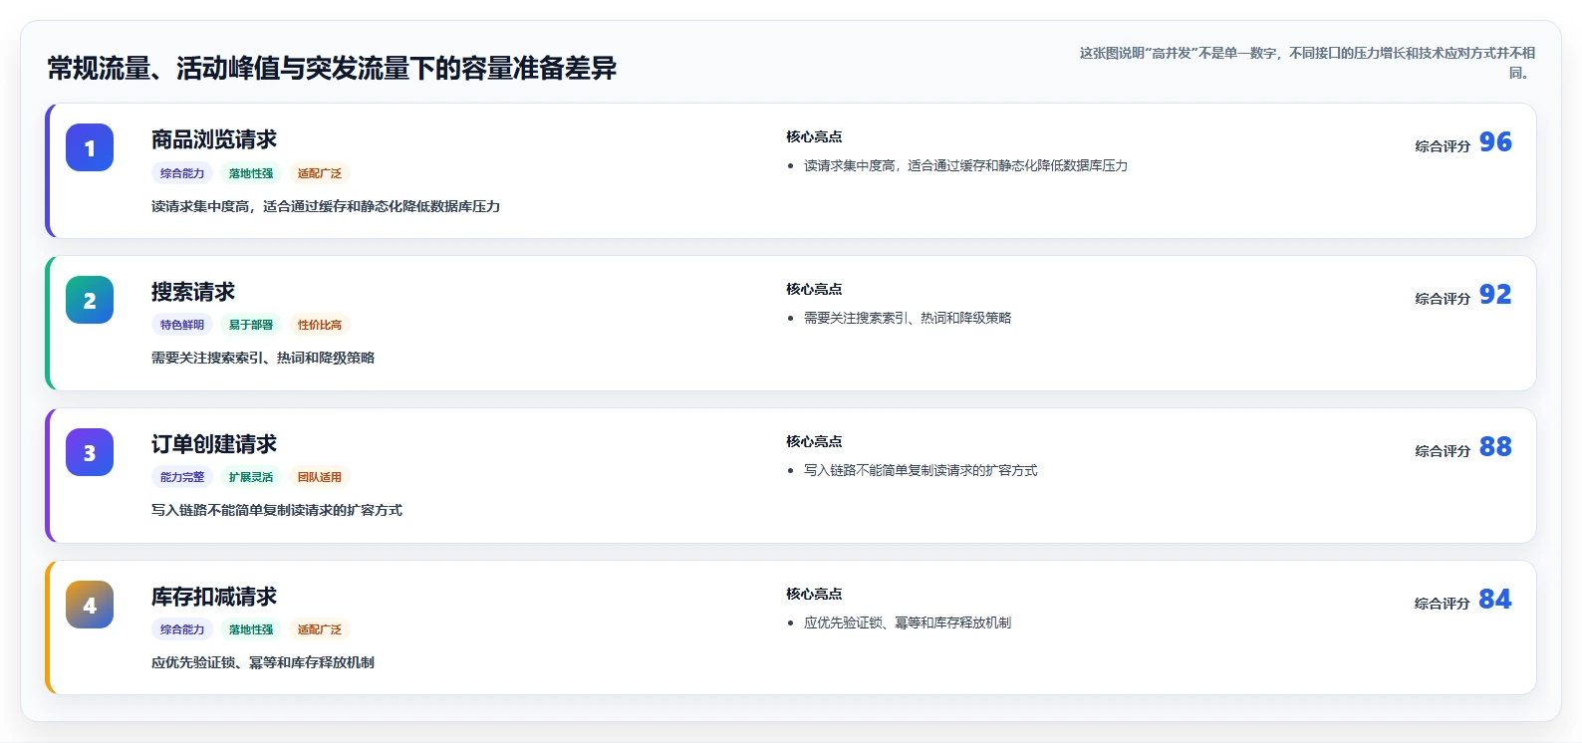The width and height of the screenshot is (1582, 743).
Task: Select the main heading 常规流量、活动峰值与突发流量下的容量准备差异
Action: pyautogui.click(x=332, y=68)
